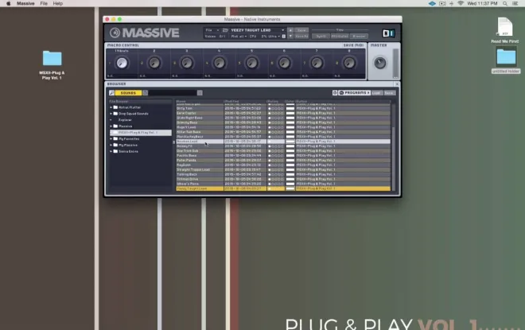Click macro knob 4
Image resolution: width=525 pixels, height=330 pixels.
point(219,63)
